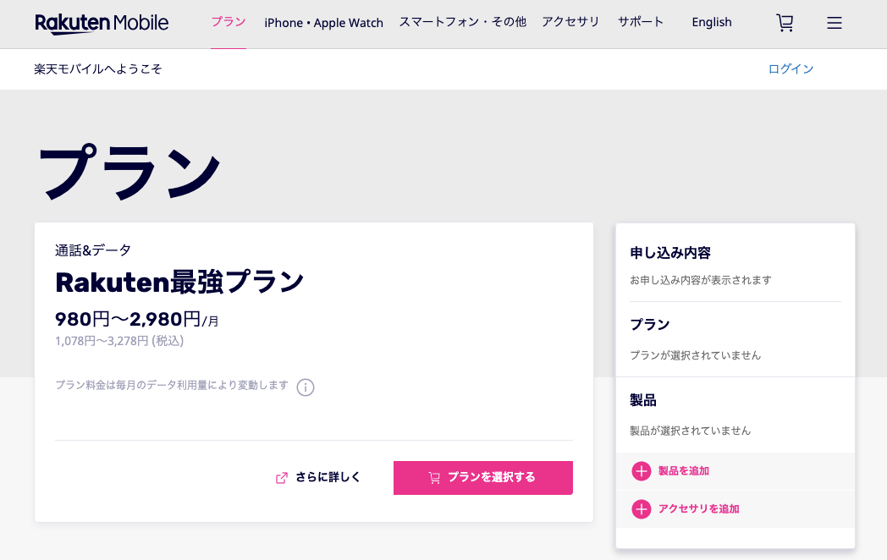Click the pink plus icon for 製品を追加
887x560 pixels.
click(642, 471)
